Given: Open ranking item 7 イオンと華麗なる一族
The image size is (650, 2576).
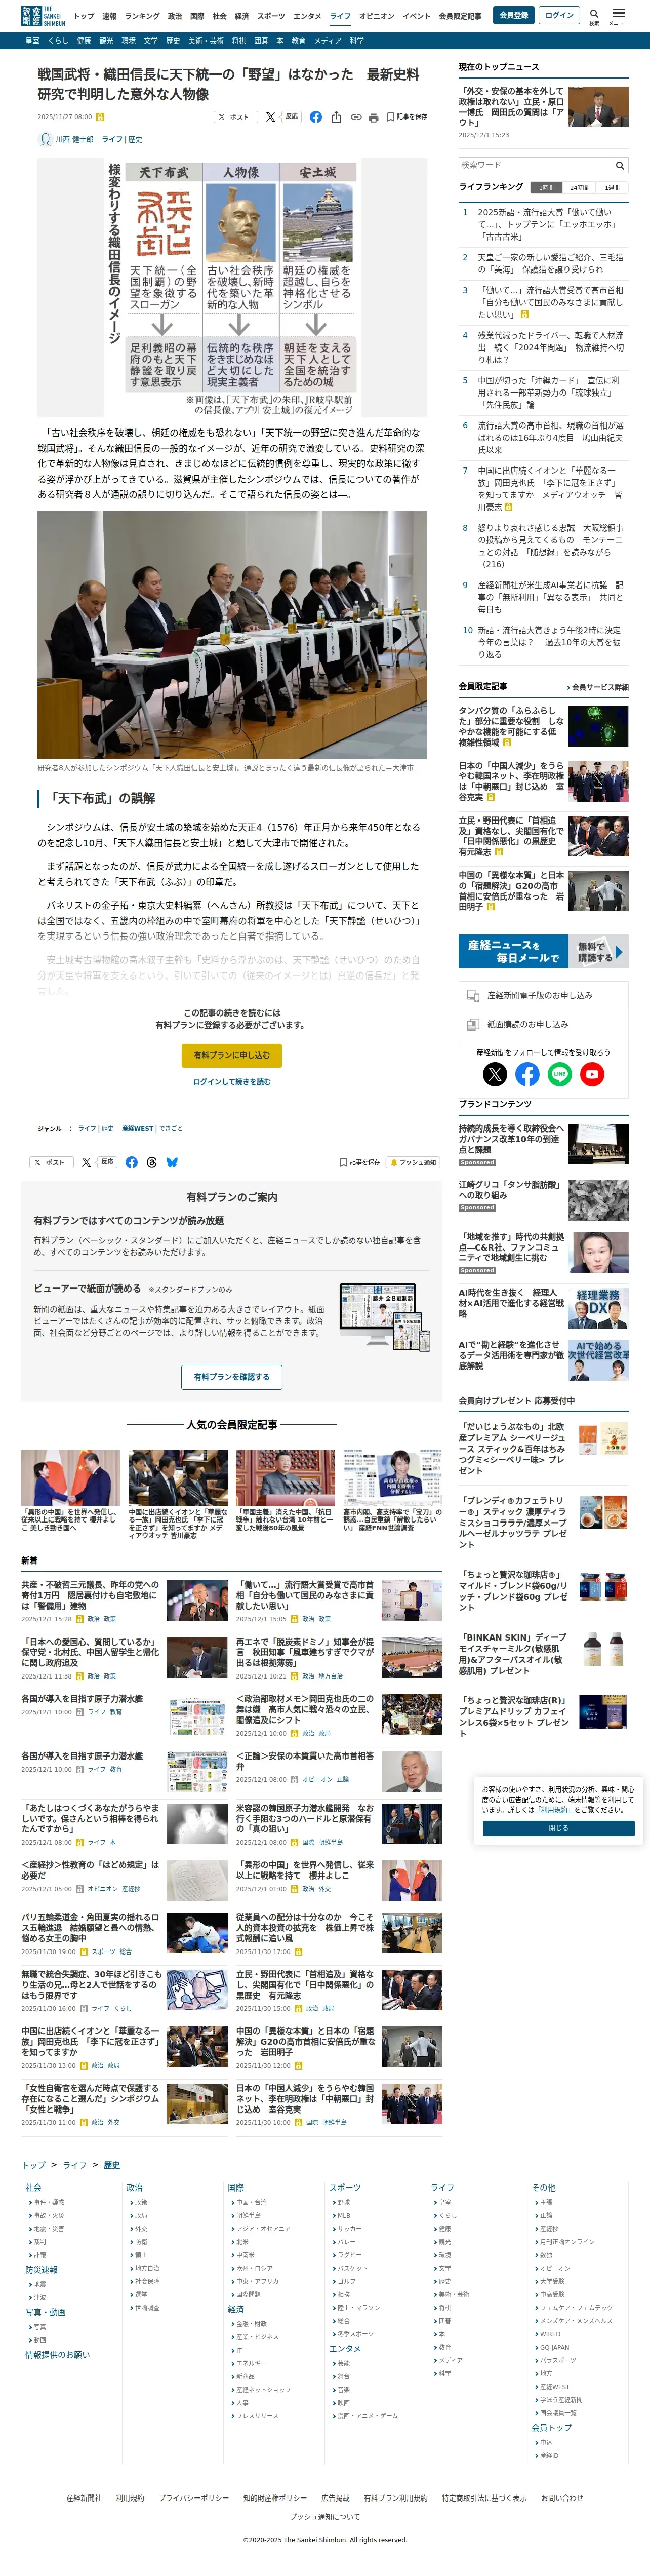Looking at the screenshot, I should coord(550,488).
